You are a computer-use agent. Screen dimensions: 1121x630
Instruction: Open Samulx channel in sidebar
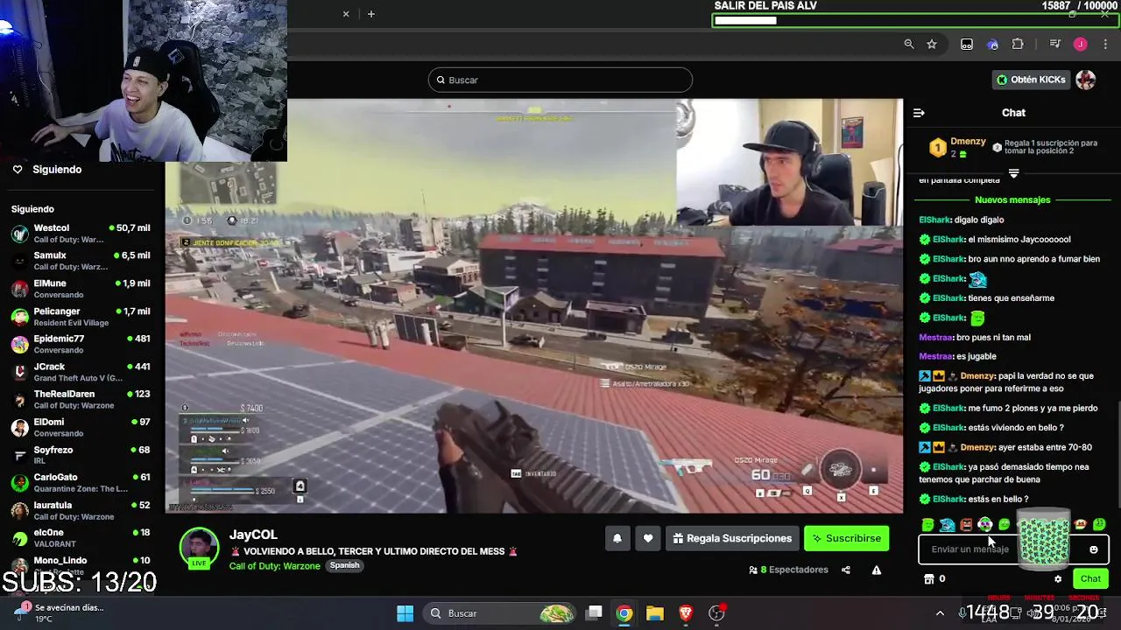pos(81,261)
